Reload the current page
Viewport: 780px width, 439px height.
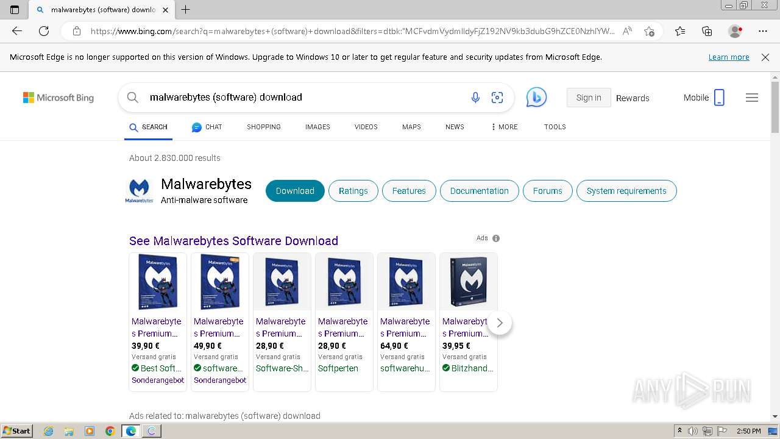click(44, 30)
